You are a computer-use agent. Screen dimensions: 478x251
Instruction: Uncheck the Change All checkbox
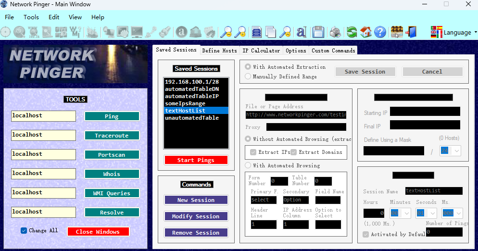pos(24,231)
